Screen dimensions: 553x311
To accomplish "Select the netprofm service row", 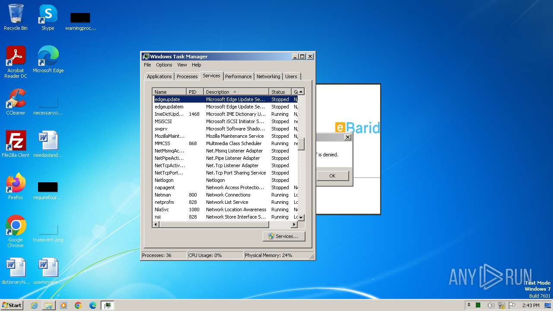I will pos(225,202).
